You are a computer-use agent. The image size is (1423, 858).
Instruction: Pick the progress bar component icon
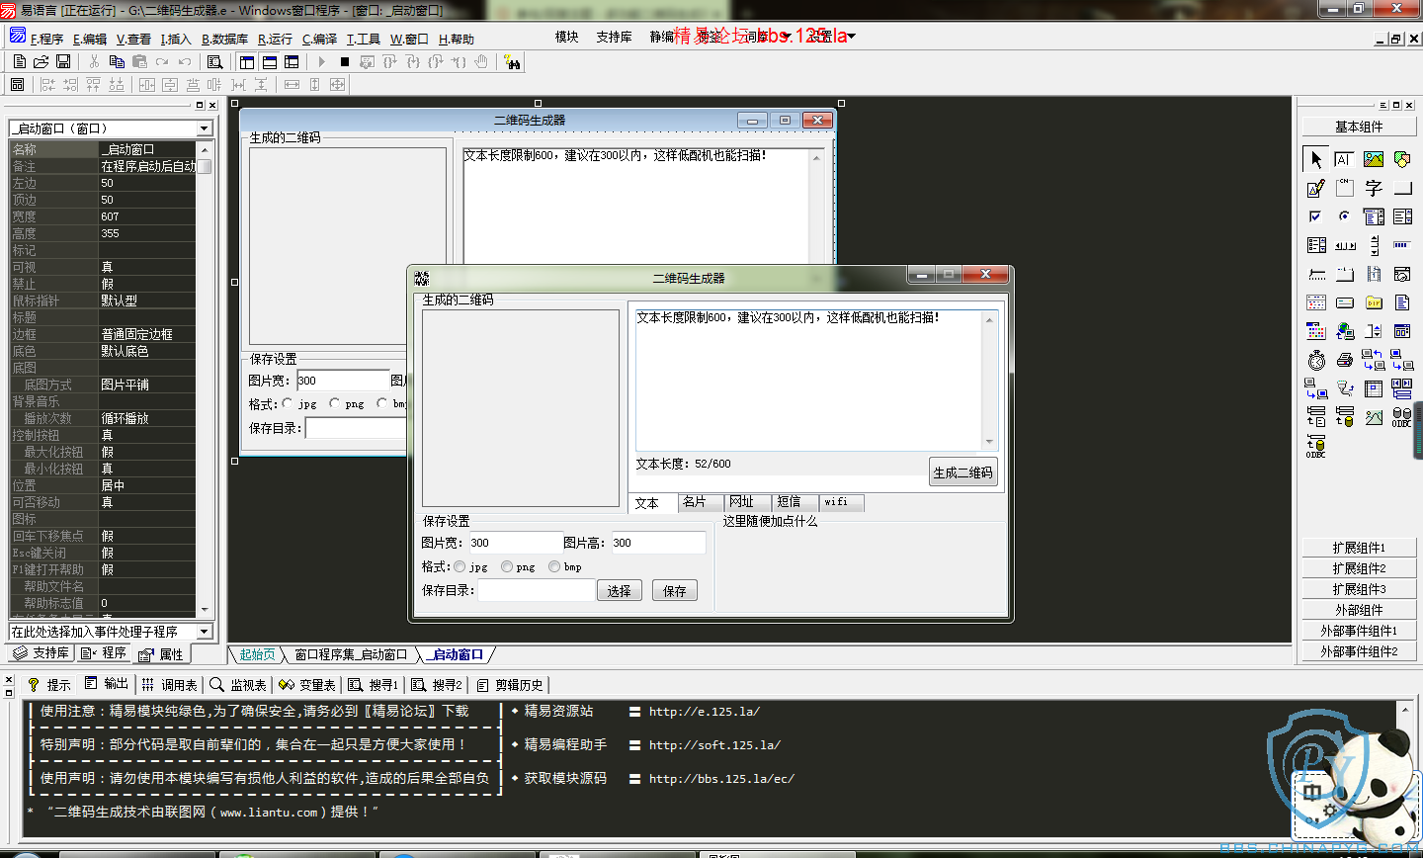point(1402,245)
